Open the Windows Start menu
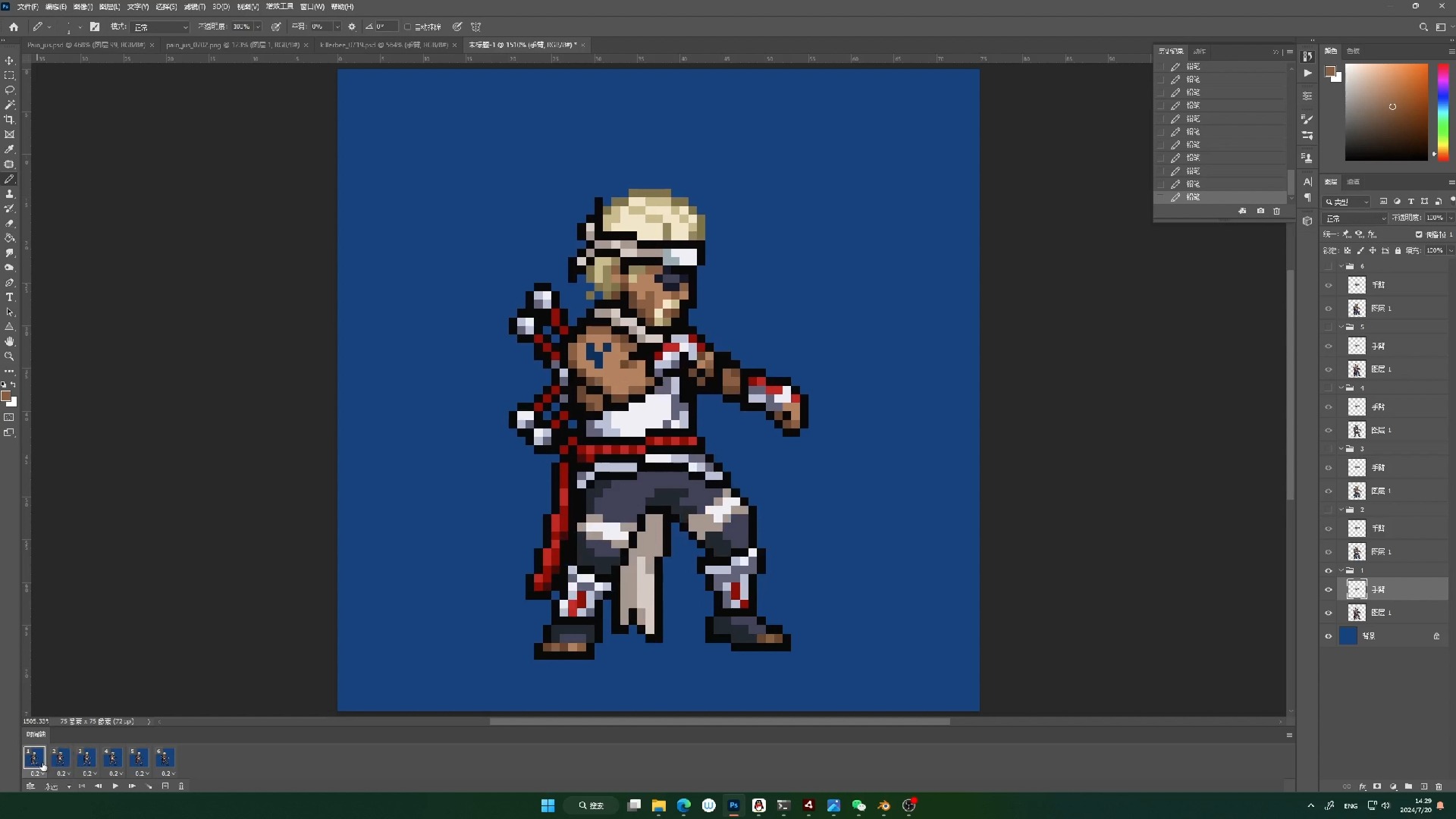 click(548, 805)
